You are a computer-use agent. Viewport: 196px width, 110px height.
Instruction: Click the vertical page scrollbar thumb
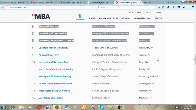195,59
